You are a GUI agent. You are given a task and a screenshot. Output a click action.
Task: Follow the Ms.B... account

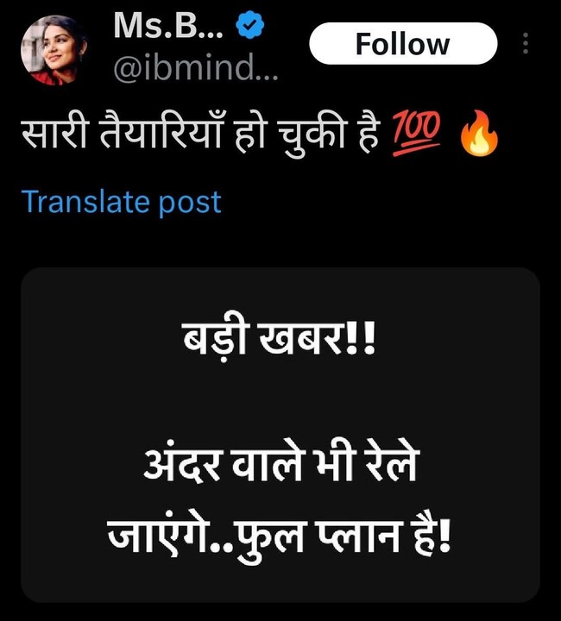(403, 44)
